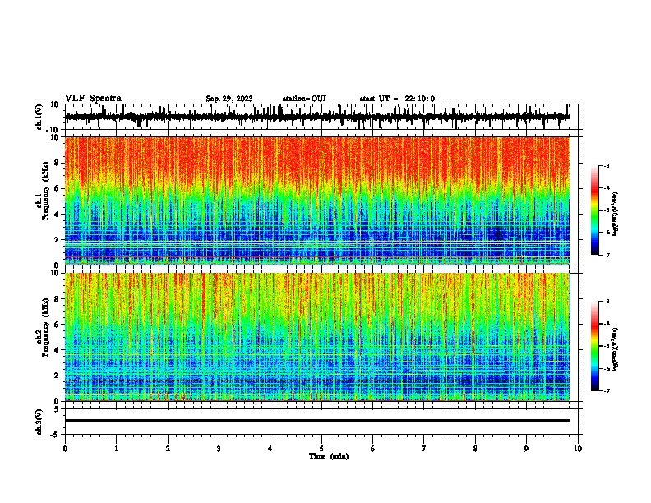Image resolution: width=651 pixels, height=503 pixels.
Task: Click the "6" kHz tick of ch.2 spectrogram
Action: coord(57,325)
